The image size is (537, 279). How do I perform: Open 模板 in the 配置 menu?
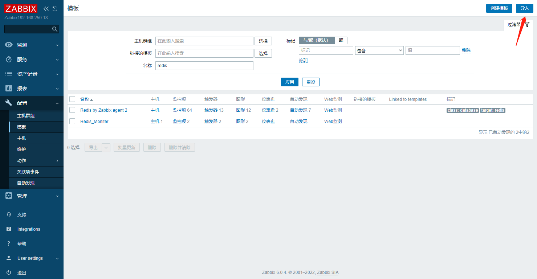[36, 127]
